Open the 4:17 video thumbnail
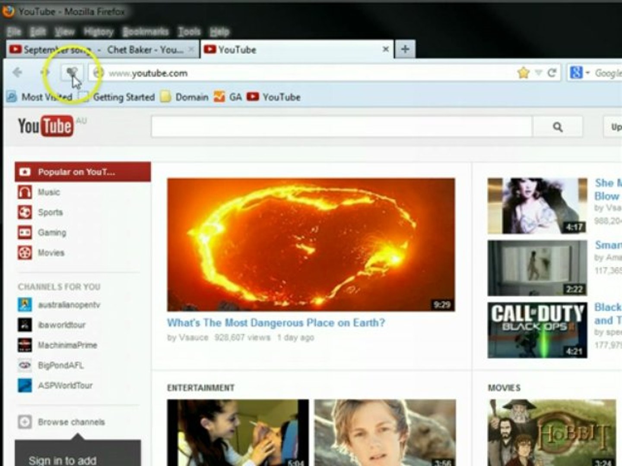The image size is (622, 466). coord(537,206)
